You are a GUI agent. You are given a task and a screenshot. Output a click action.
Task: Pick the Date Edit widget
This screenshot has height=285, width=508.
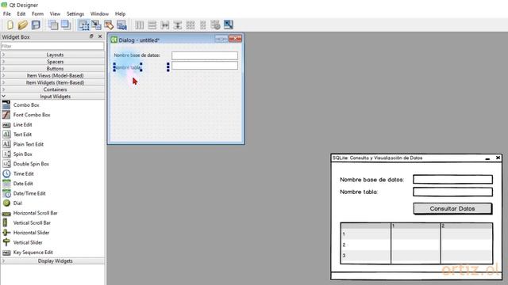tap(23, 184)
